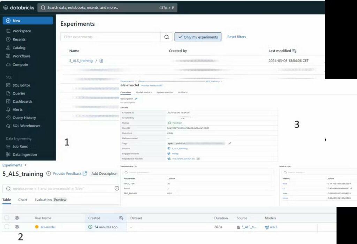Screen dimensions: 357x244
Task: Click the info icon in runs search box
Action: coord(117,188)
